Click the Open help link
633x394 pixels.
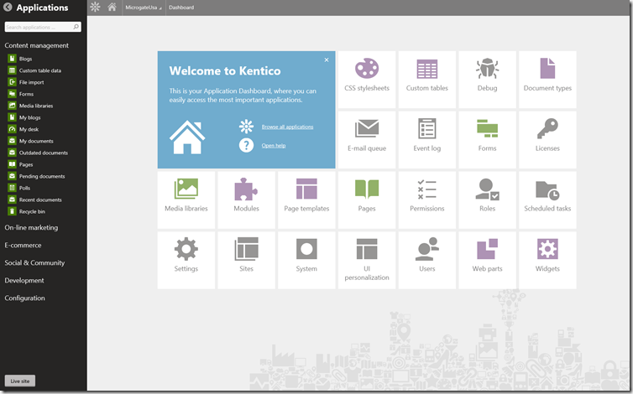[x=274, y=146]
